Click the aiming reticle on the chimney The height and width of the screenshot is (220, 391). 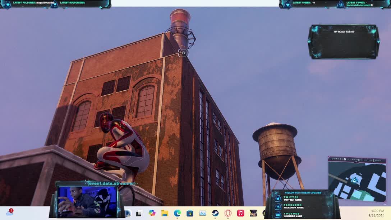(x=184, y=53)
